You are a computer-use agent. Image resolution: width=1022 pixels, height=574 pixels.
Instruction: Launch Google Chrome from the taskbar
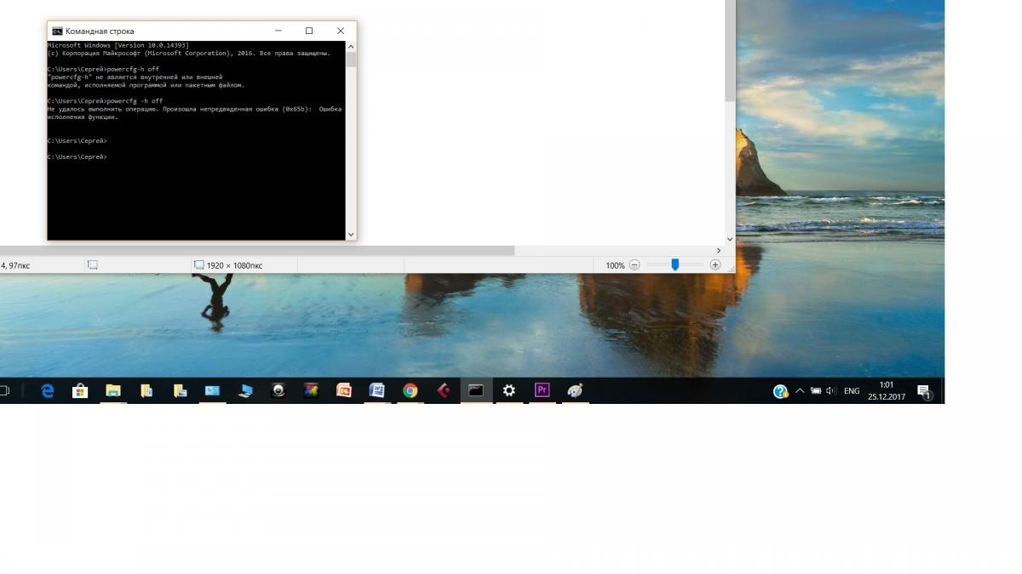[x=410, y=391]
